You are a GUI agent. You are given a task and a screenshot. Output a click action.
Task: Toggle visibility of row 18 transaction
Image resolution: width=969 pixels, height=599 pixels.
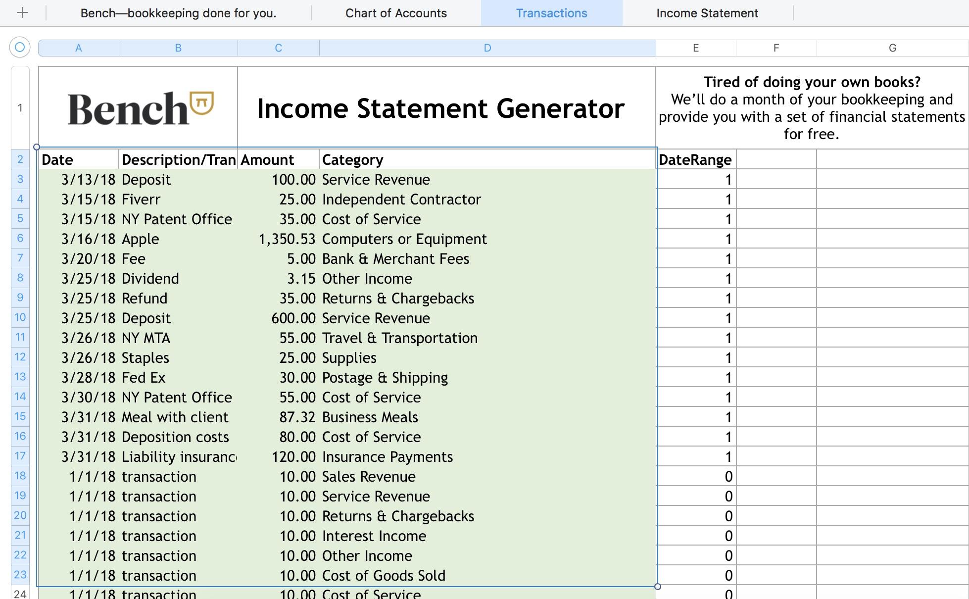click(19, 477)
